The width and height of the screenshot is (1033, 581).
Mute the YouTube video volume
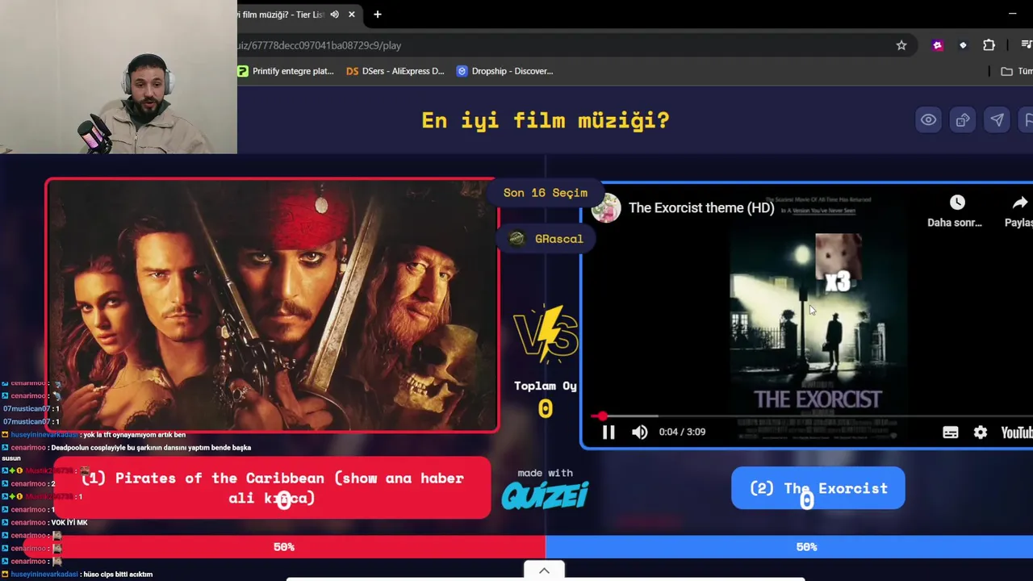pos(639,433)
